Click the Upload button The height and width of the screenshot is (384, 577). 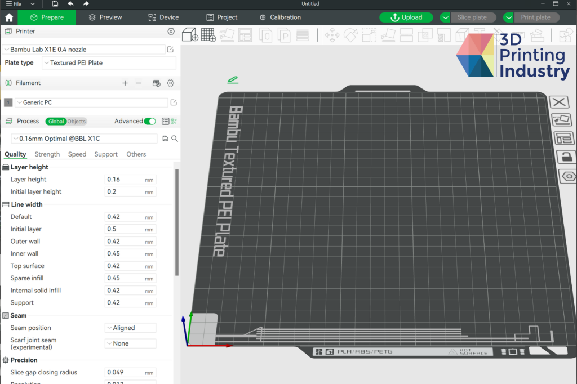coord(406,17)
